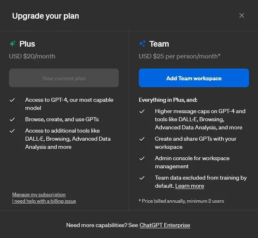Click the disabled Your current plan button

pos(64,78)
